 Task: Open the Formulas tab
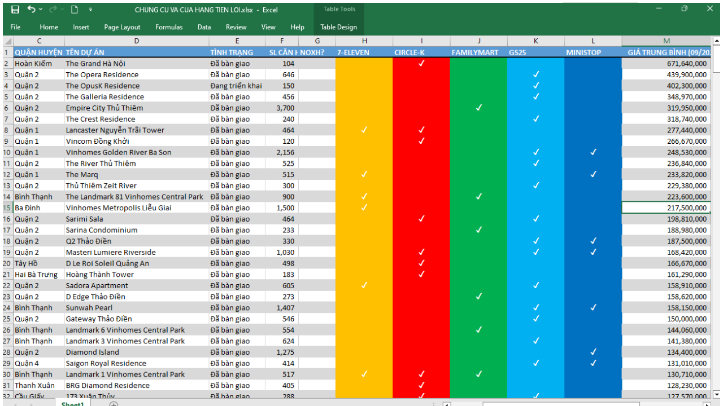coord(169,27)
